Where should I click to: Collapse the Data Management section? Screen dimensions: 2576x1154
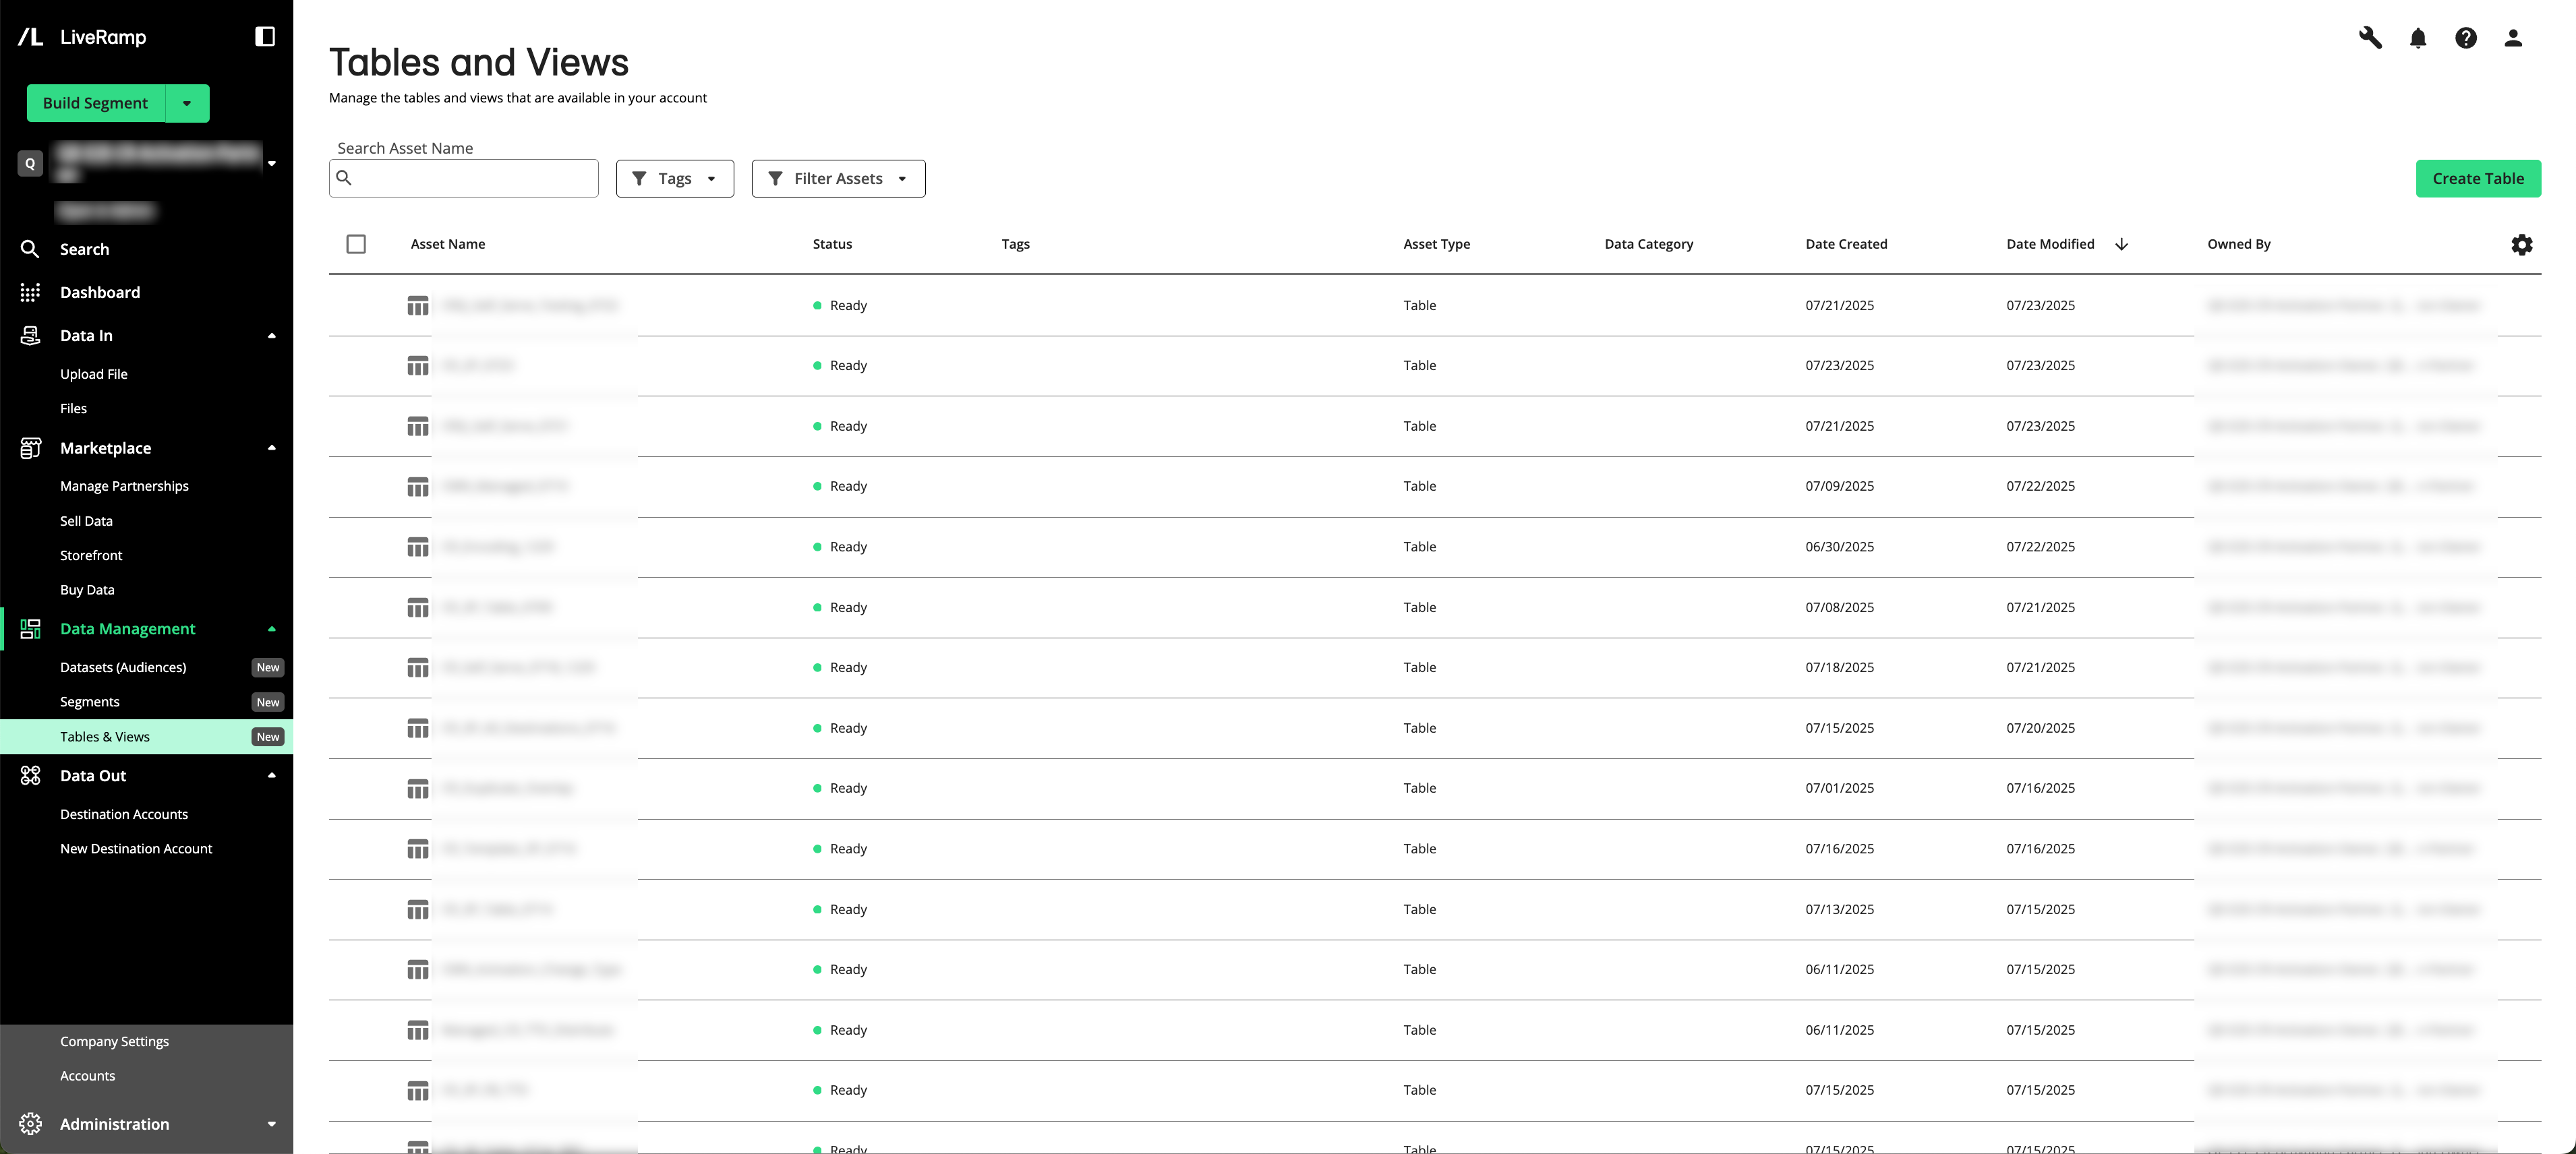click(272, 629)
